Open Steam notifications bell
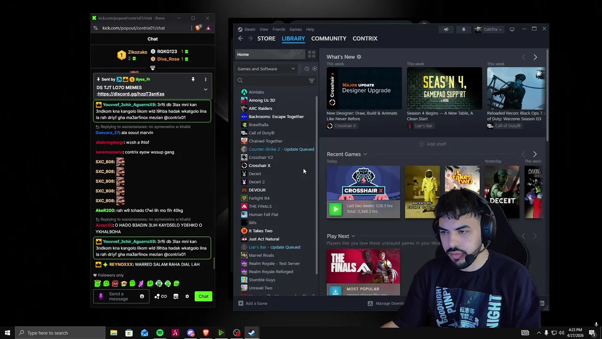Image resolution: width=602 pixels, height=339 pixels. point(463,29)
